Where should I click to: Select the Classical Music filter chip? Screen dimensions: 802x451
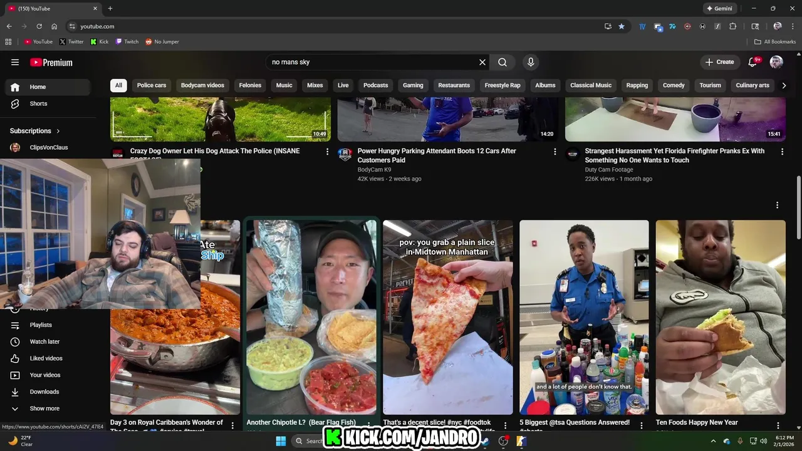point(591,85)
